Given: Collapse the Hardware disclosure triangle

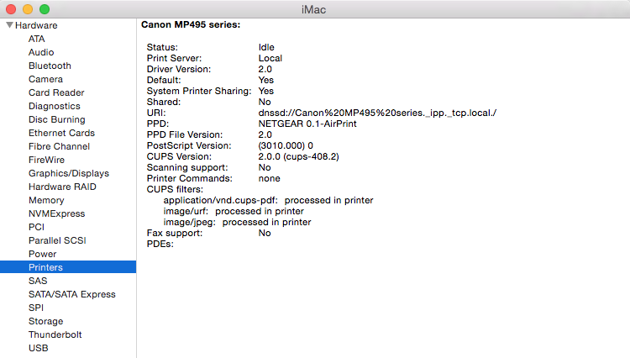Looking at the screenshot, I should (9, 25).
